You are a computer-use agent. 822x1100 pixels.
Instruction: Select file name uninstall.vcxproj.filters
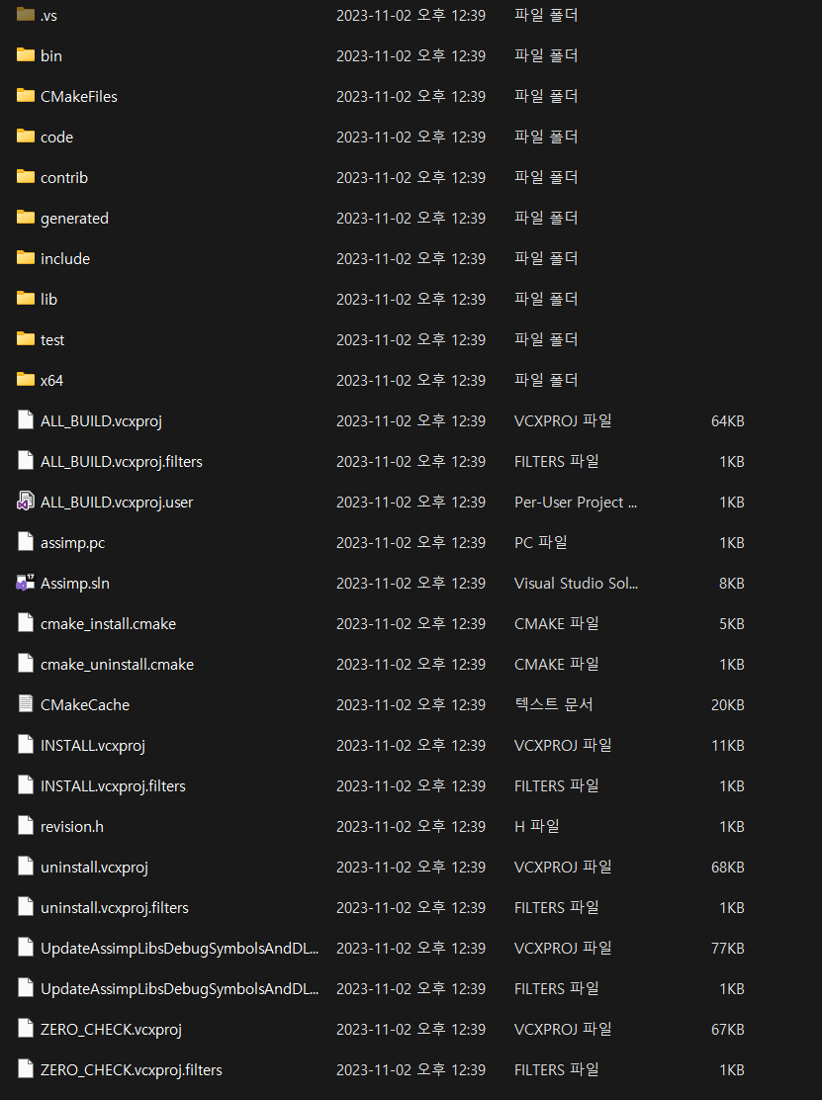(115, 908)
